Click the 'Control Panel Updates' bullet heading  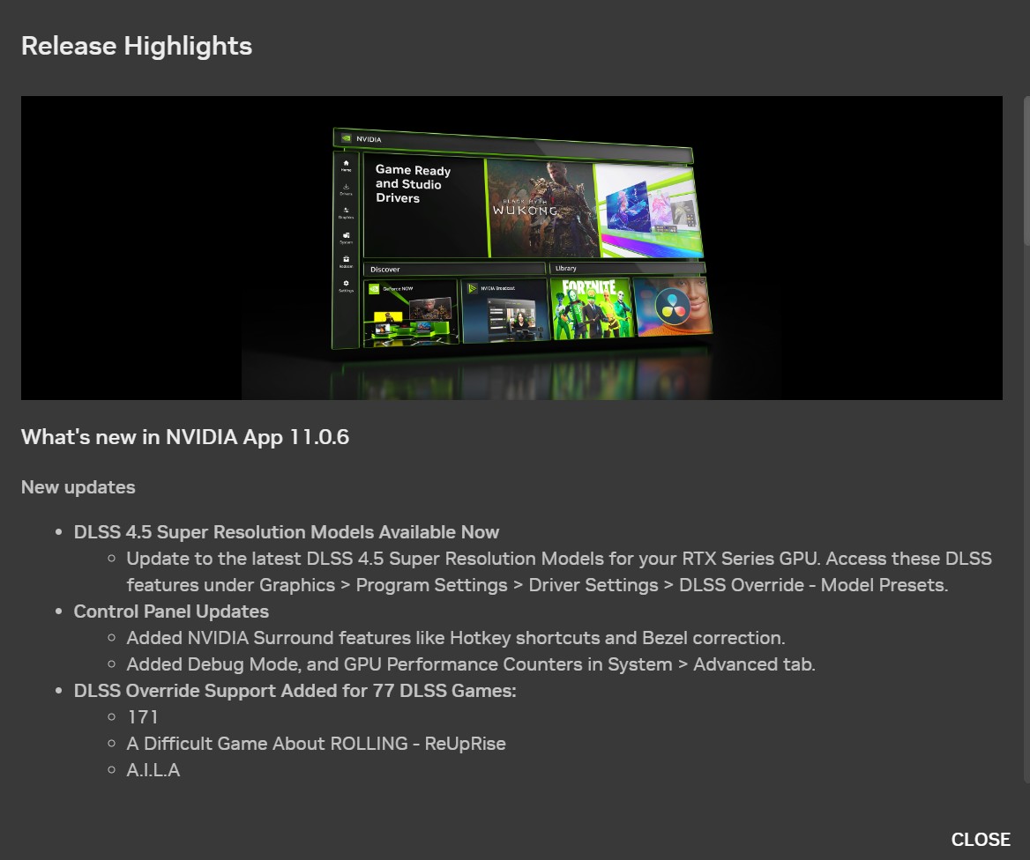tap(171, 612)
